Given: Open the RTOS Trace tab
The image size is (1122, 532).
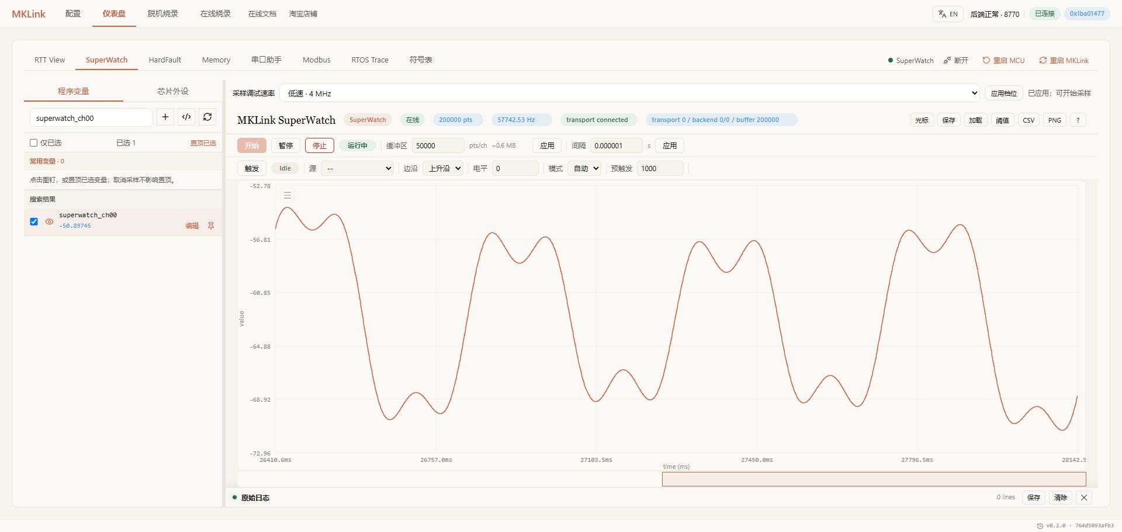Looking at the screenshot, I should [x=370, y=60].
